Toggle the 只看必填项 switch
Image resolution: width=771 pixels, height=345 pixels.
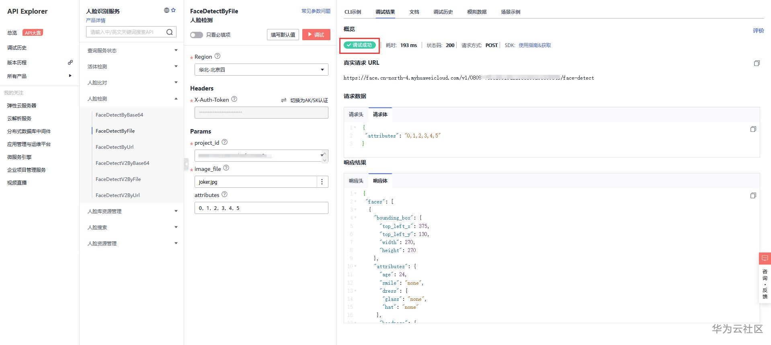[197, 35]
